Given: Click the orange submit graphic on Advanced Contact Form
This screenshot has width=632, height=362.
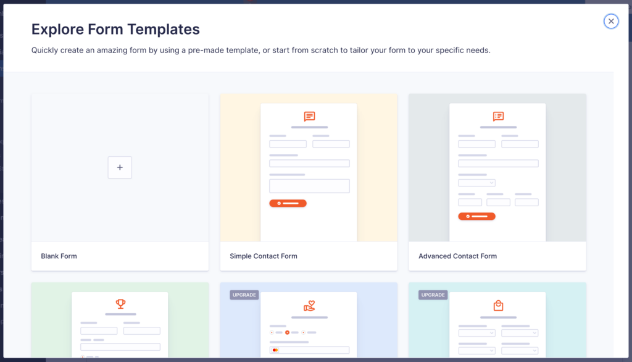Looking at the screenshot, I should 476,216.
